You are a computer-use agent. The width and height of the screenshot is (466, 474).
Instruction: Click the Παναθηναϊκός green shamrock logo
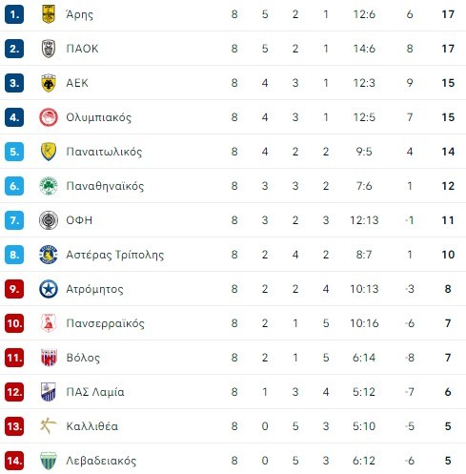49,186
